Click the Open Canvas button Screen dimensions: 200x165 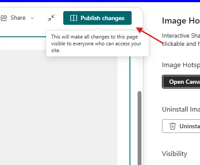pyautogui.click(x=181, y=82)
